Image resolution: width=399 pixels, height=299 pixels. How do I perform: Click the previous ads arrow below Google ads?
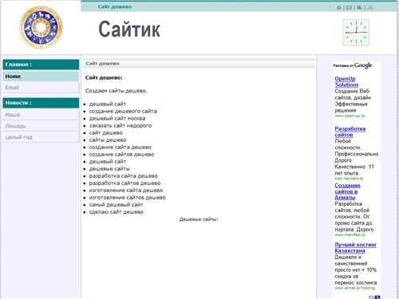pos(372,297)
